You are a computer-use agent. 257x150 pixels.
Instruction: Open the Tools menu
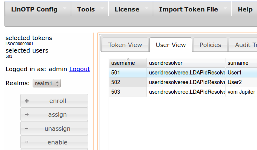click(86, 10)
